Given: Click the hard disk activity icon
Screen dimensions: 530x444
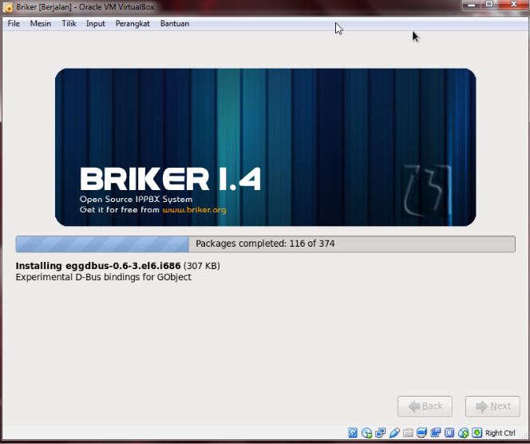Looking at the screenshot, I should pyautogui.click(x=353, y=433).
